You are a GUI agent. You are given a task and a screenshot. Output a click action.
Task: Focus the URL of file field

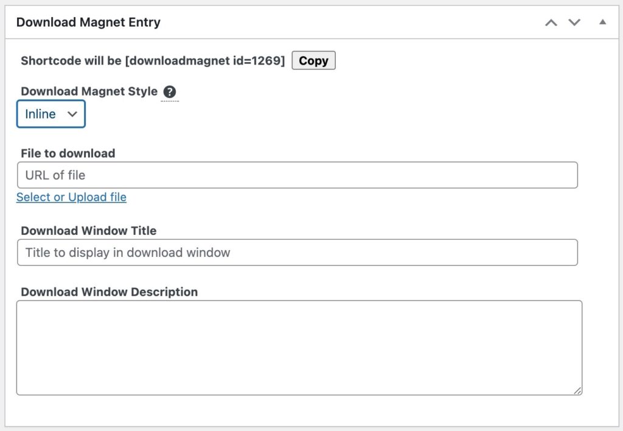[297, 175]
